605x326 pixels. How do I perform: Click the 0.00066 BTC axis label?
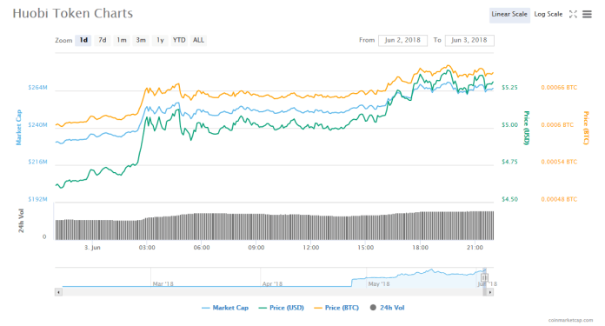click(559, 88)
